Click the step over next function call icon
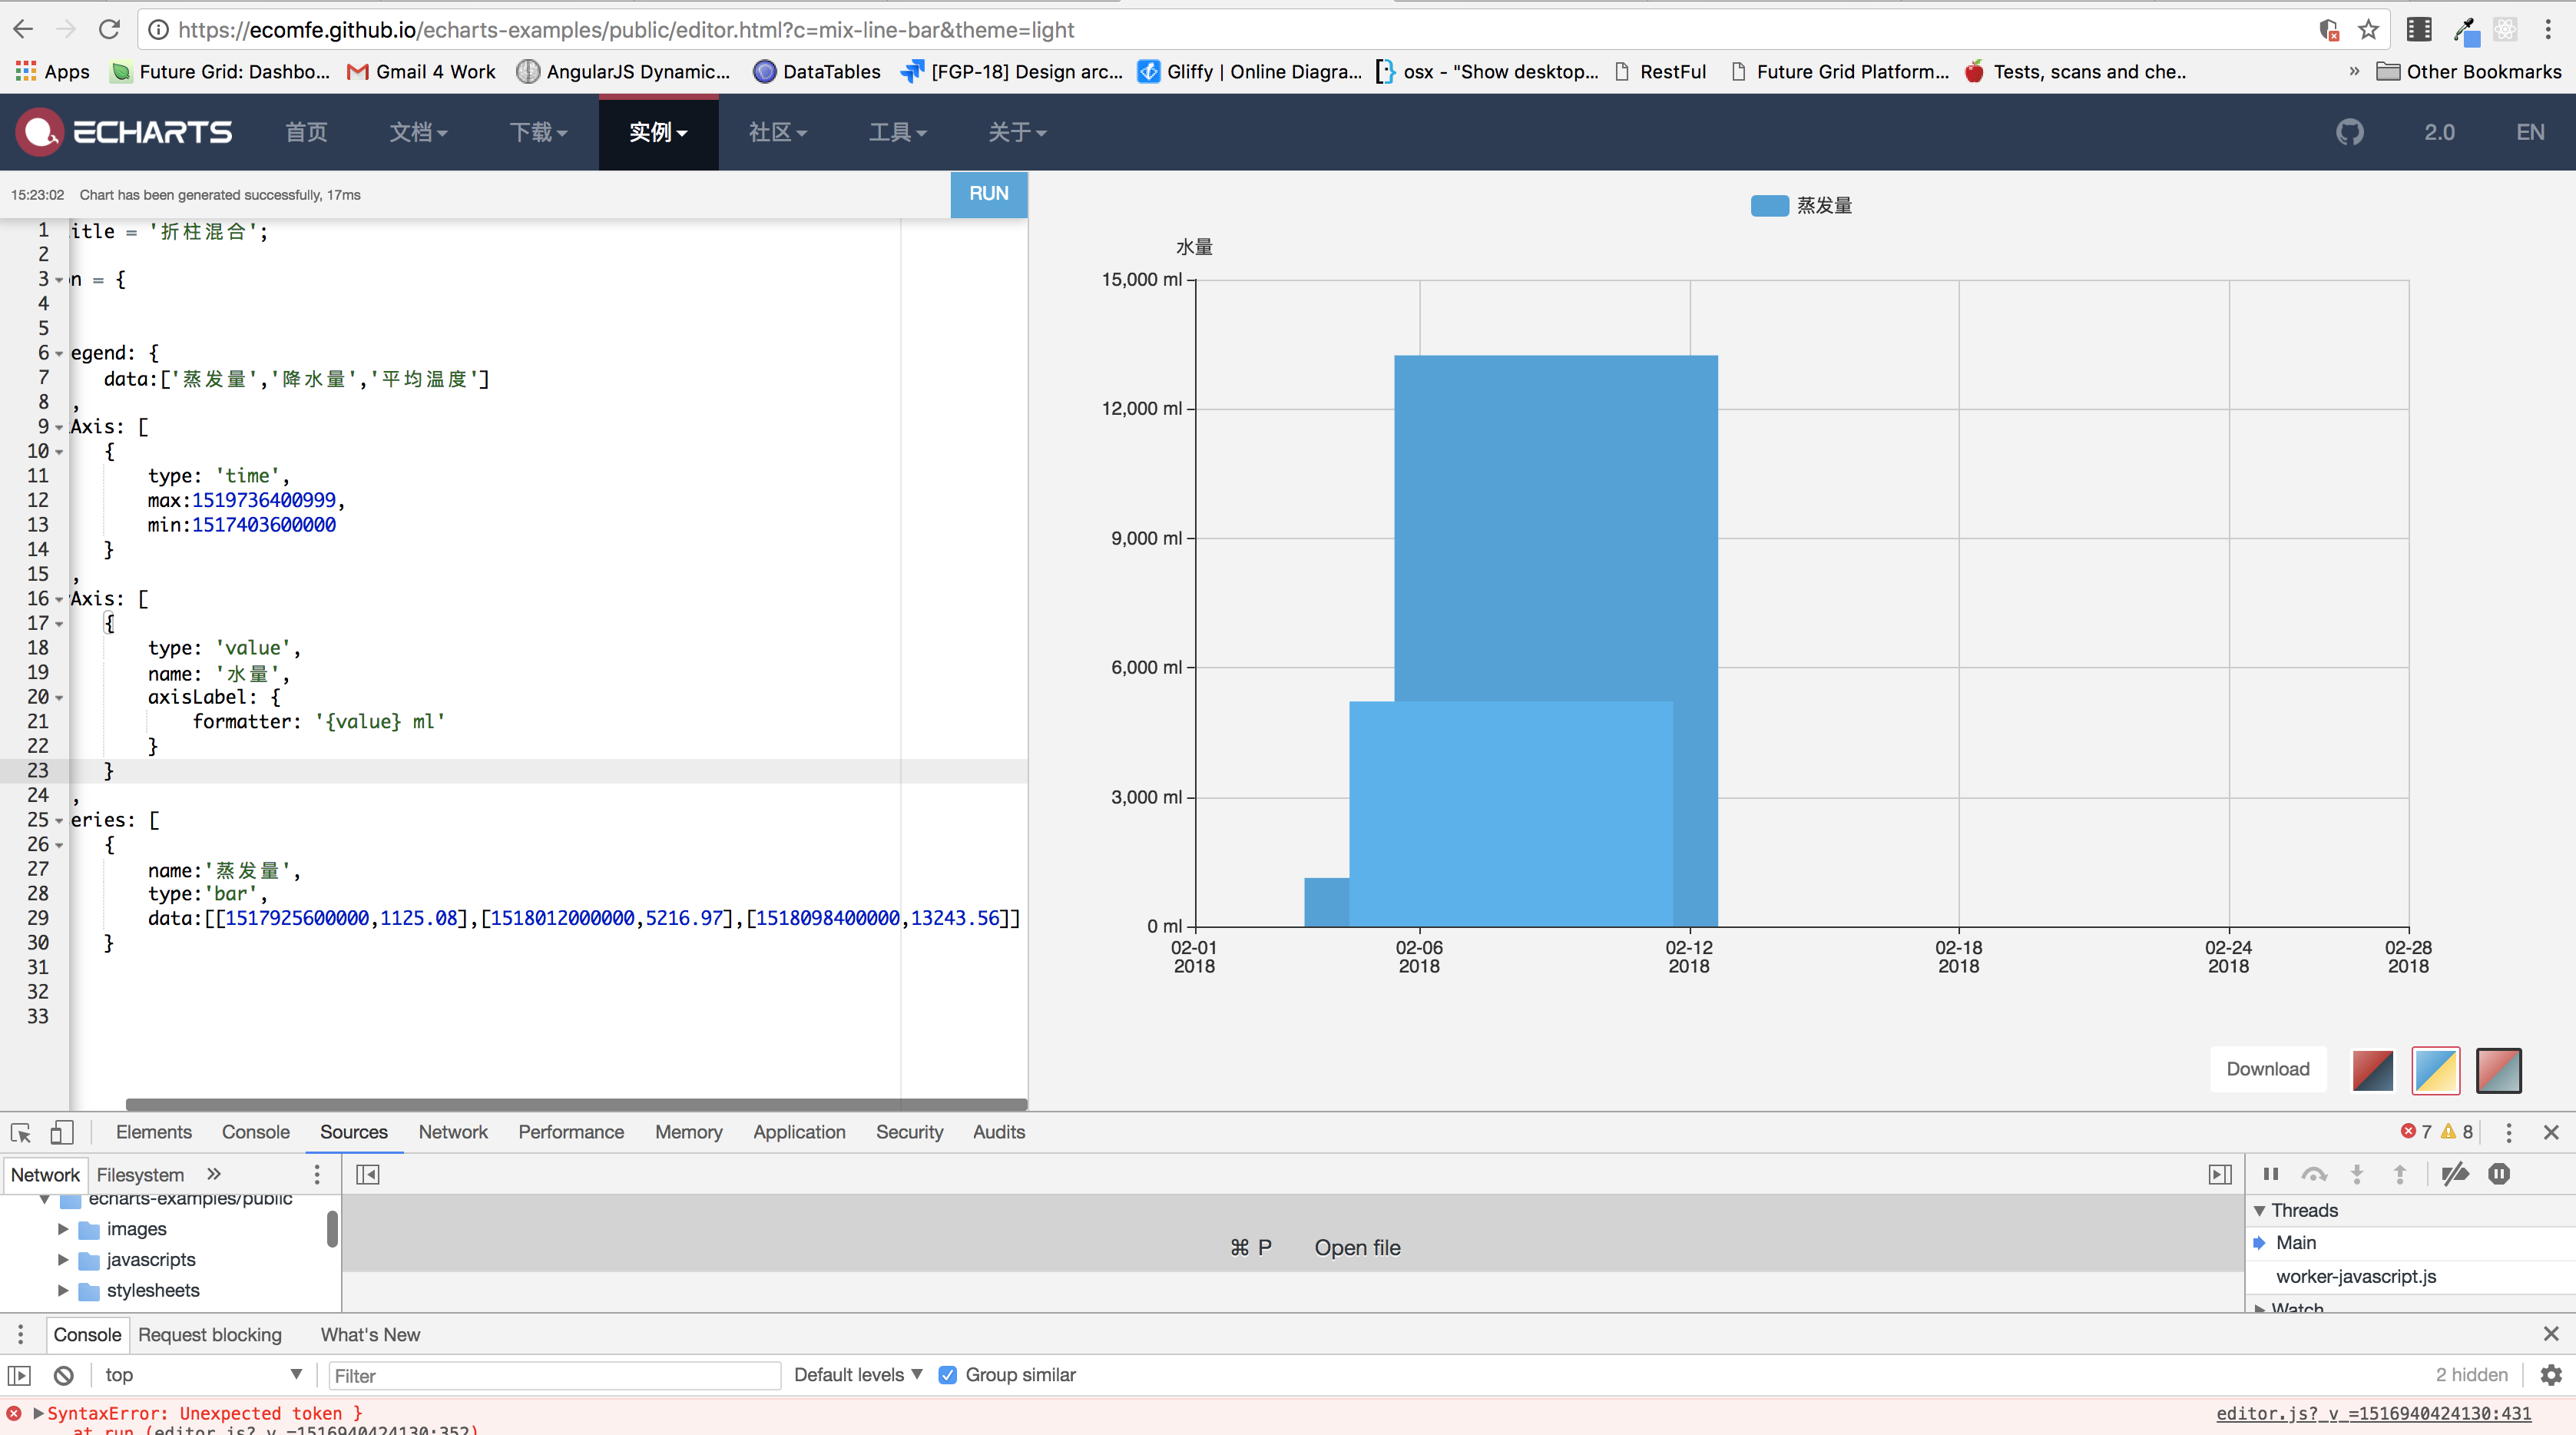This screenshot has height=1435, width=2576. (x=2315, y=1174)
